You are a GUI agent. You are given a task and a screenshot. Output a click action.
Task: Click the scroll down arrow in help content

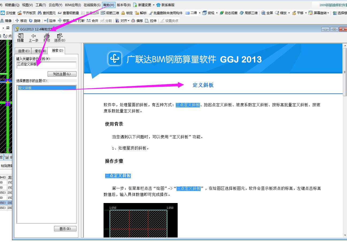(345, 235)
